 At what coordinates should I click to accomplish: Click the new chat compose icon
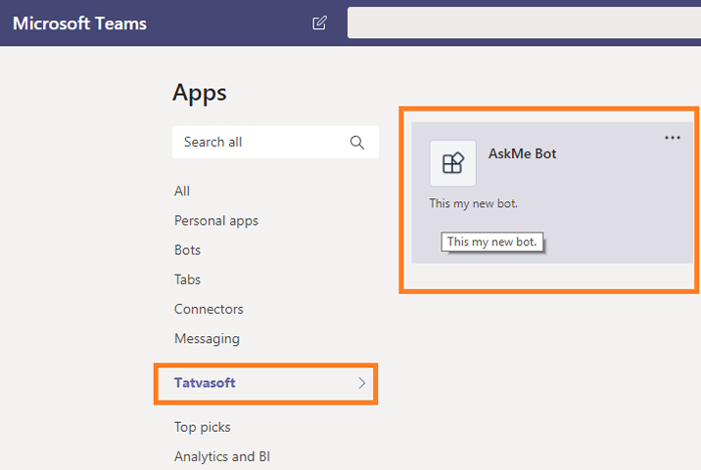coord(319,22)
